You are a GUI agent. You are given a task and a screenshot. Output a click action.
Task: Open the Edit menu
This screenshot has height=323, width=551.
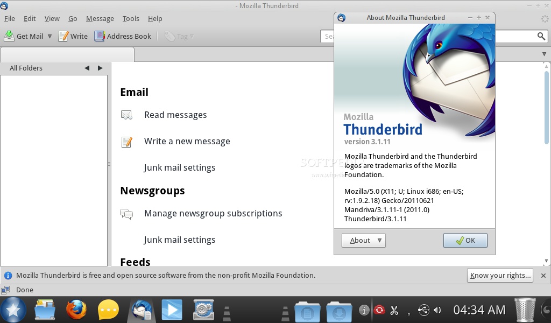[x=30, y=19]
